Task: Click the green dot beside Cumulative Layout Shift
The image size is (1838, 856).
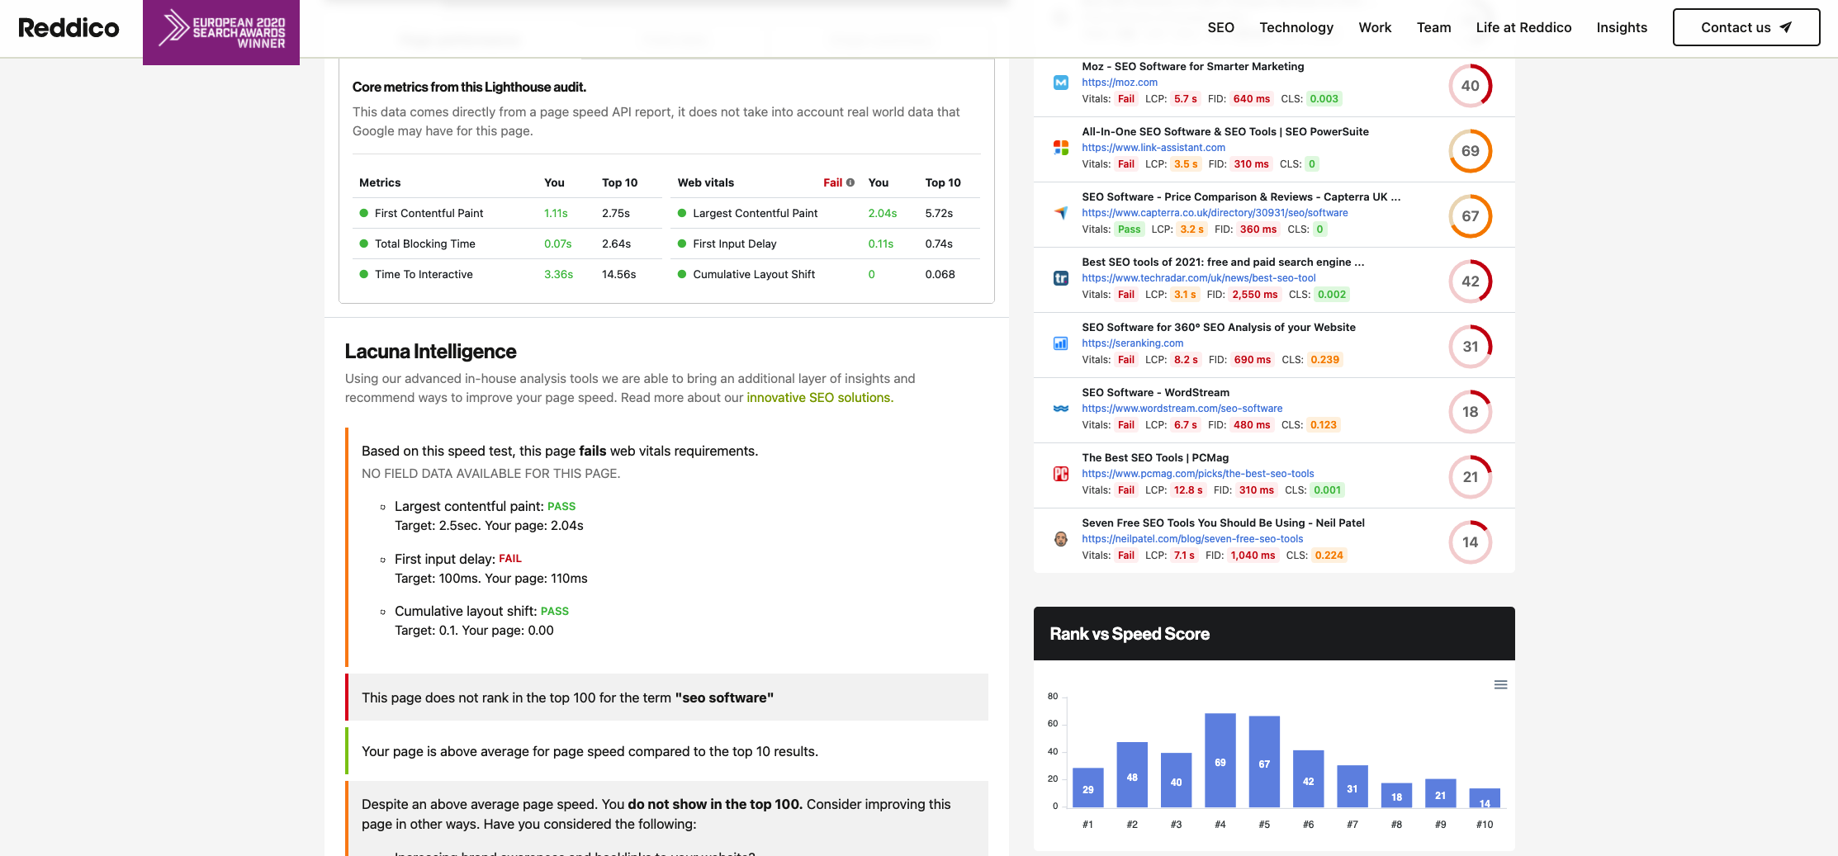Action: pyautogui.click(x=683, y=274)
